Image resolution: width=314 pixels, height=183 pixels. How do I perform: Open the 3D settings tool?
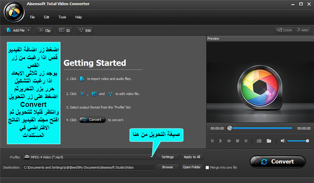click(x=65, y=30)
